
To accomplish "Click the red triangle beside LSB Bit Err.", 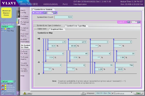I will (x=3, y=89).
